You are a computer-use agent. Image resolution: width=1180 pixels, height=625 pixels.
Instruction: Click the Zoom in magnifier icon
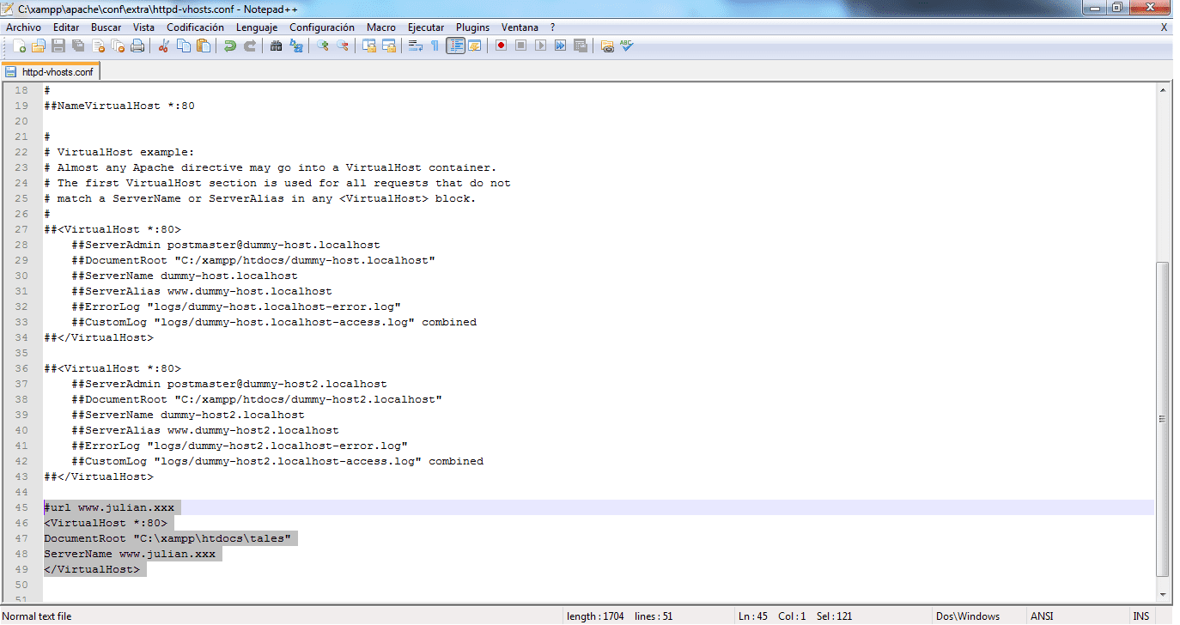pos(323,46)
